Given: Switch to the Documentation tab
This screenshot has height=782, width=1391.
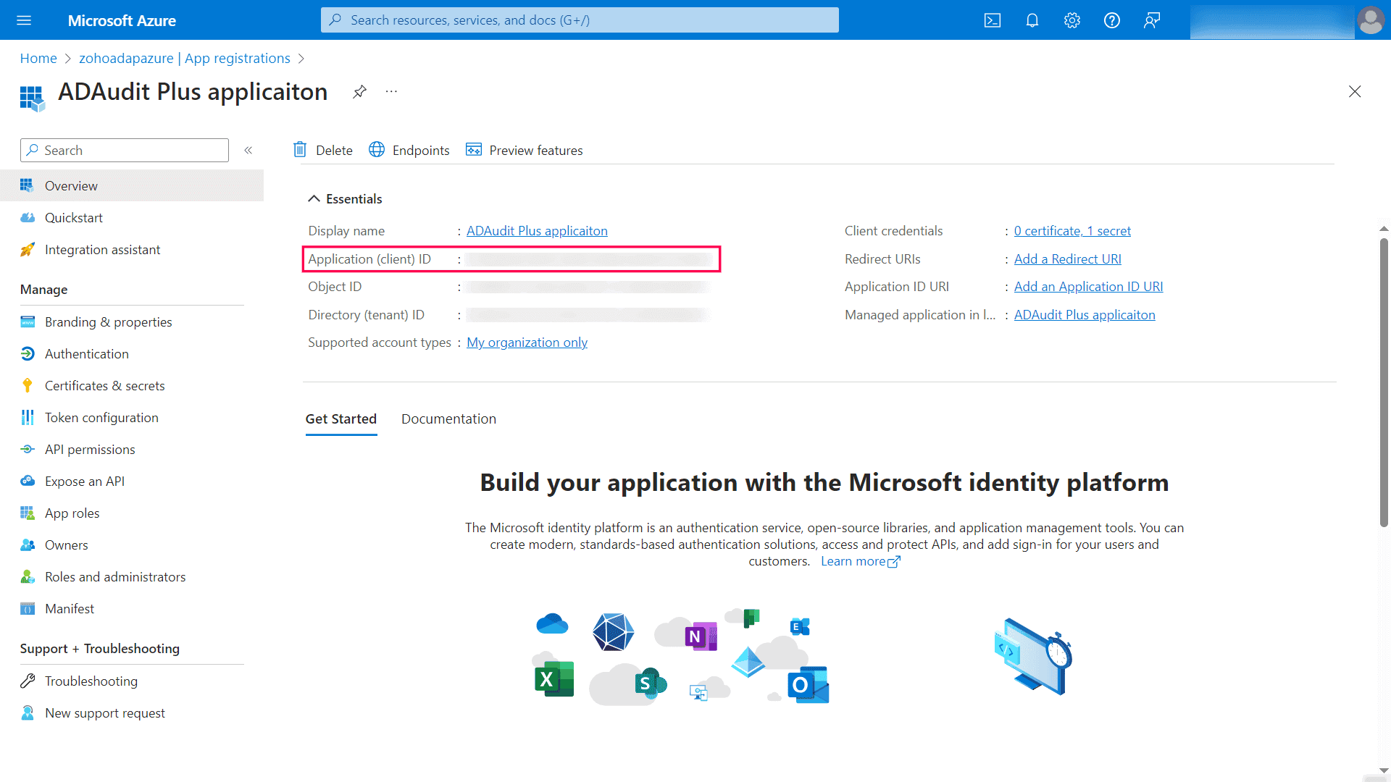Looking at the screenshot, I should (x=448, y=419).
